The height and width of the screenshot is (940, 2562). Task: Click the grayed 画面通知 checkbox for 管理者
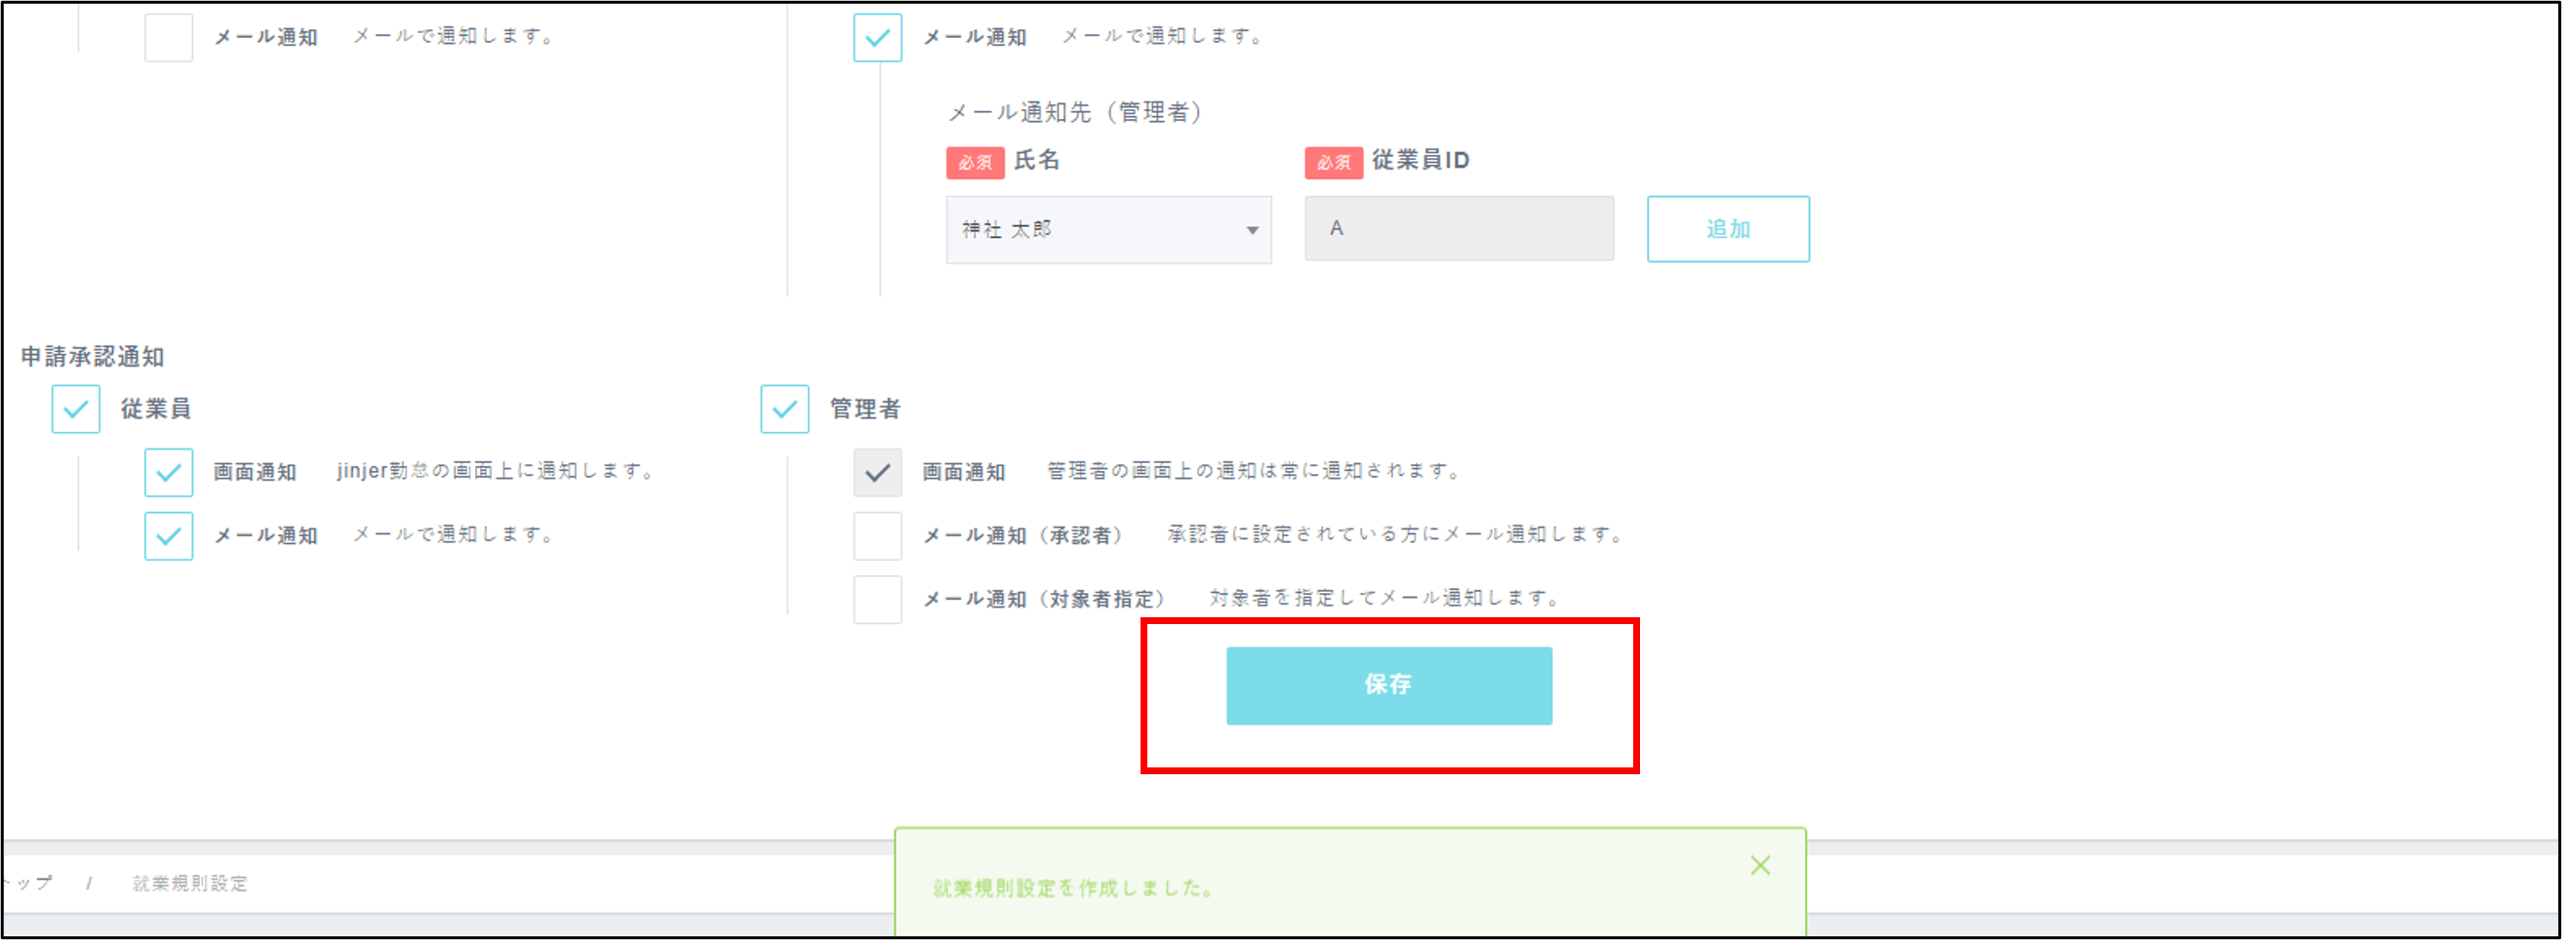[x=877, y=473]
